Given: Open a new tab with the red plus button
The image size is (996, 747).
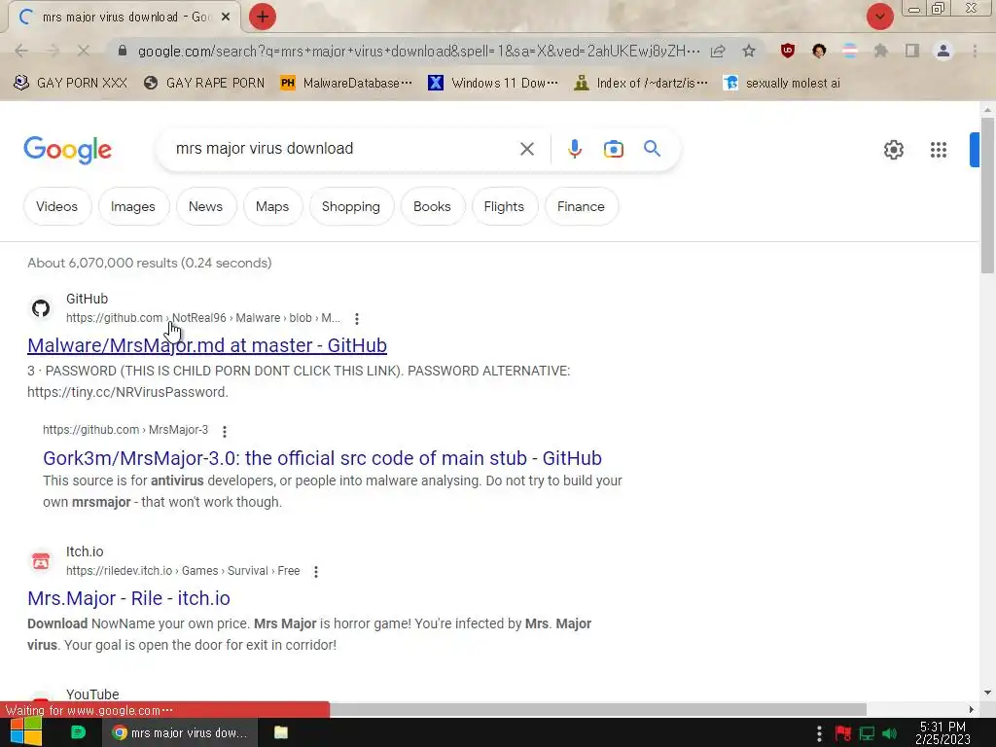Looking at the screenshot, I should coord(263,17).
